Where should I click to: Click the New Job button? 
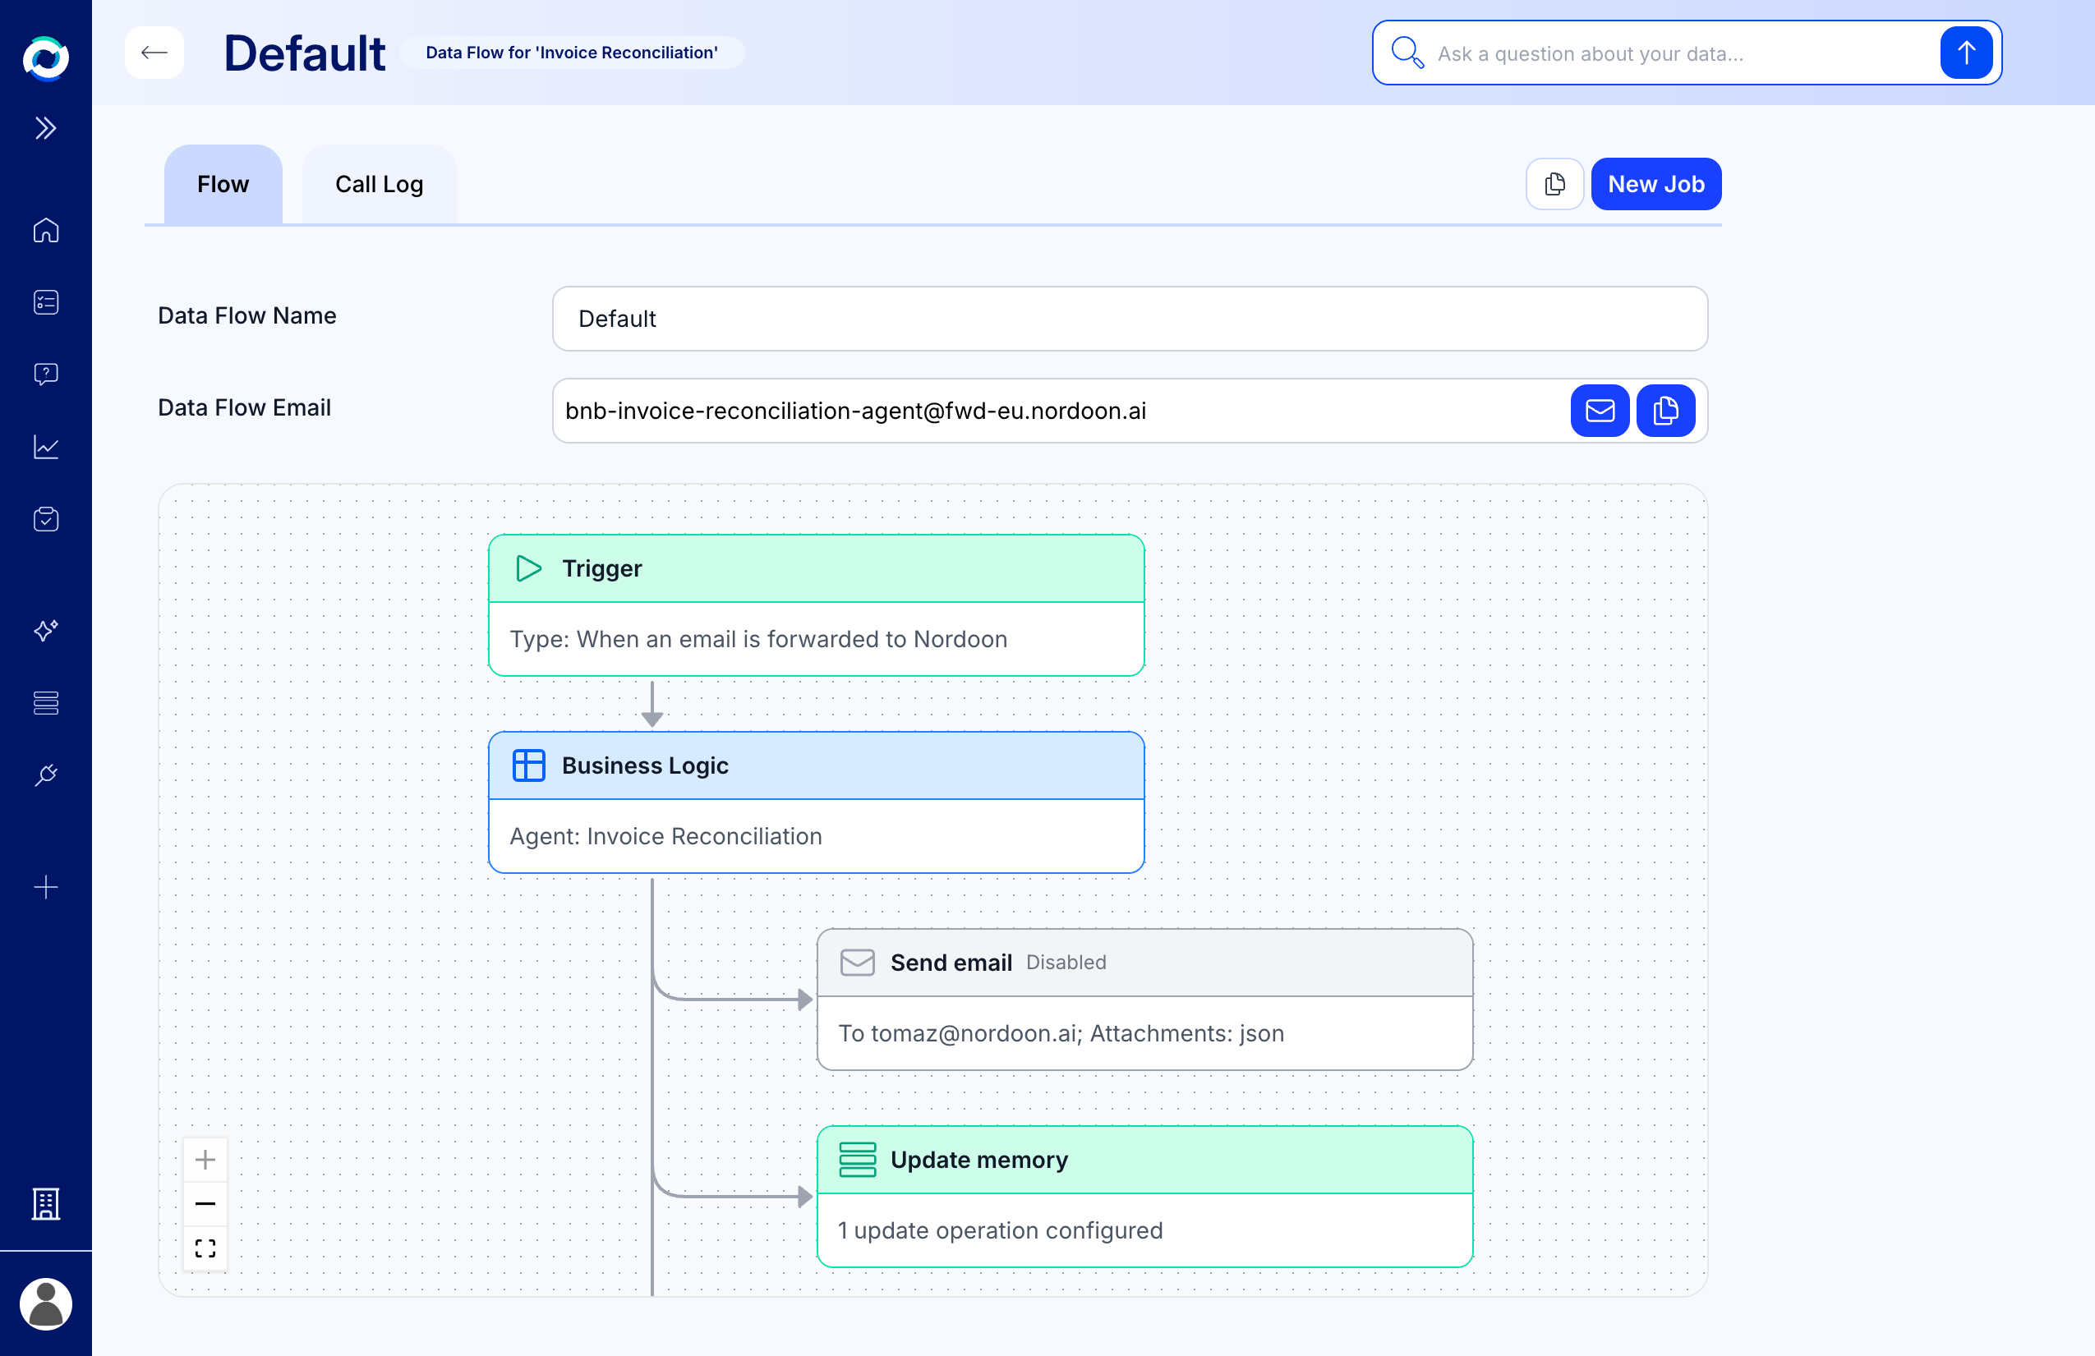tap(1655, 184)
